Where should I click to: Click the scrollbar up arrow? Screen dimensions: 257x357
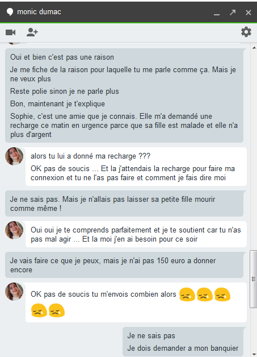[254, 48]
